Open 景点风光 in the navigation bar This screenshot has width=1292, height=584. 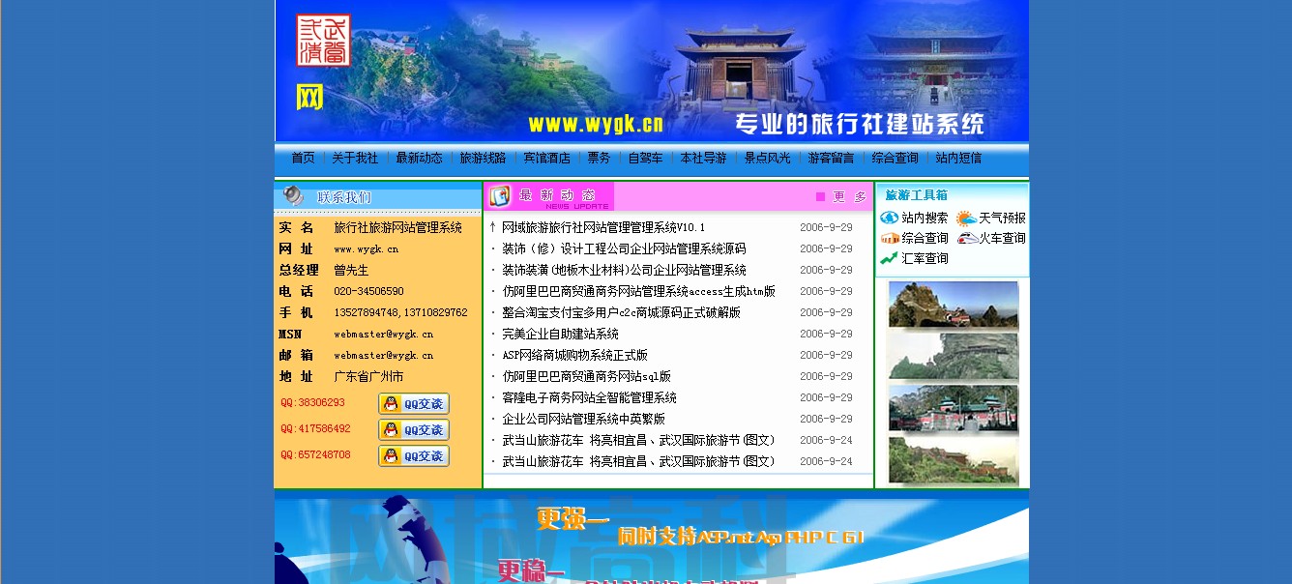767,158
